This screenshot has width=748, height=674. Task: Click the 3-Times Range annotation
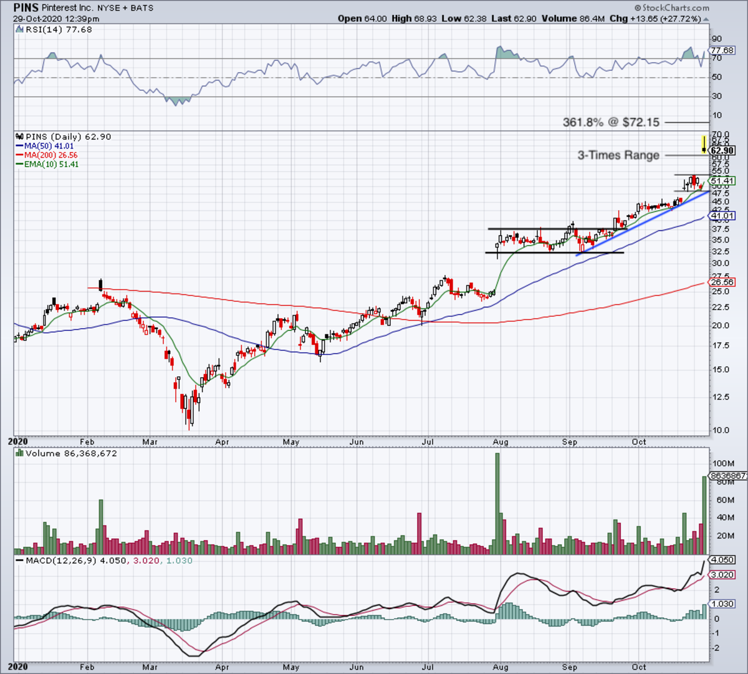618,155
